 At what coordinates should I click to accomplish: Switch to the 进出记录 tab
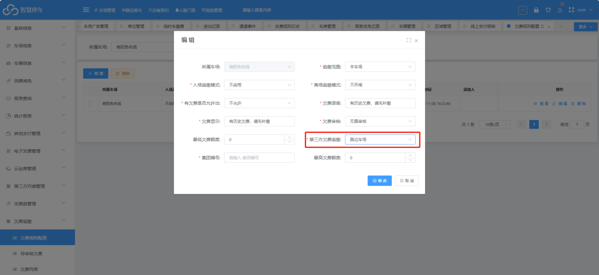209,26
